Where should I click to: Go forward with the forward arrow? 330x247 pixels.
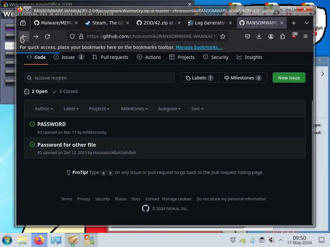(x=36, y=37)
